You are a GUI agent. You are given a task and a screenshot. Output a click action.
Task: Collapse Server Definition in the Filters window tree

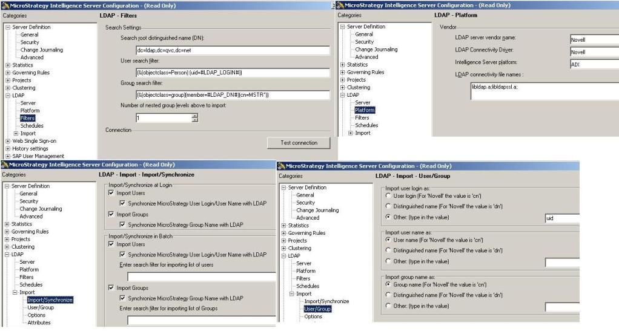(x=7, y=27)
